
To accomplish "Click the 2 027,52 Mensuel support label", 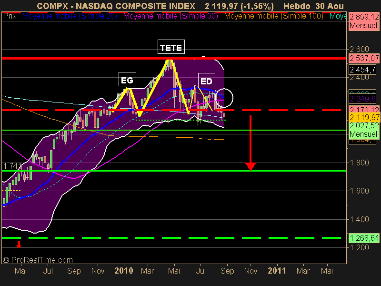I will click(x=364, y=130).
